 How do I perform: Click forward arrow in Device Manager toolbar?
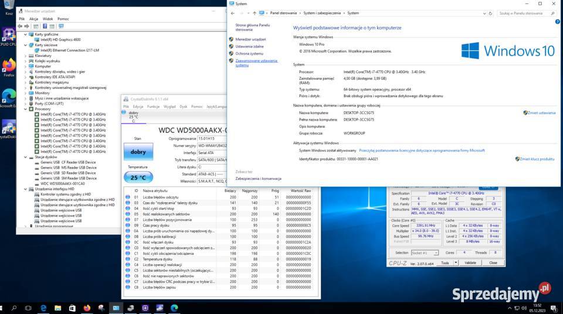[26, 26]
